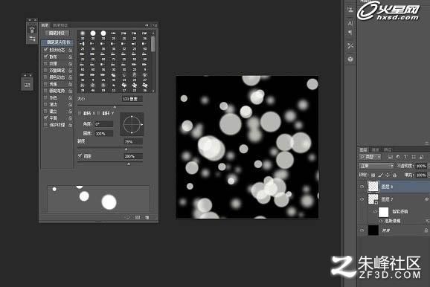Open the Brush panel flyout menu at top-right

(x=155, y=25)
